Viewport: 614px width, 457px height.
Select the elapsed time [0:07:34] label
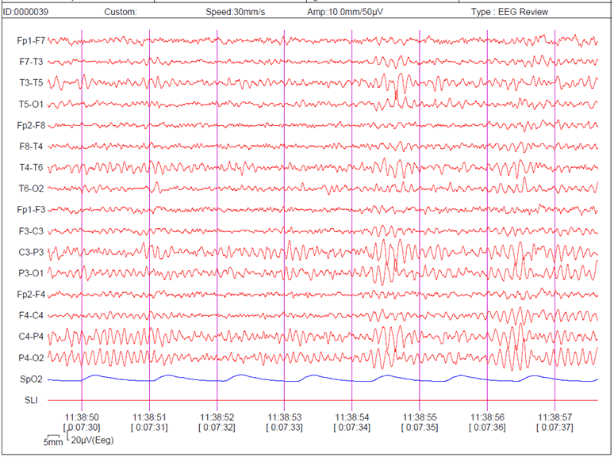point(352,427)
